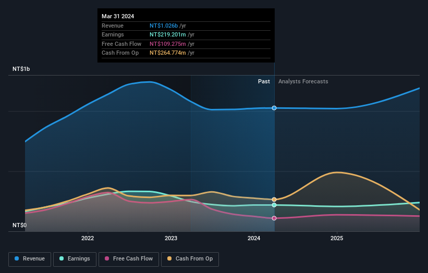
Task: Select the Earnings marker at Mar 2024
Action: tap(274, 205)
